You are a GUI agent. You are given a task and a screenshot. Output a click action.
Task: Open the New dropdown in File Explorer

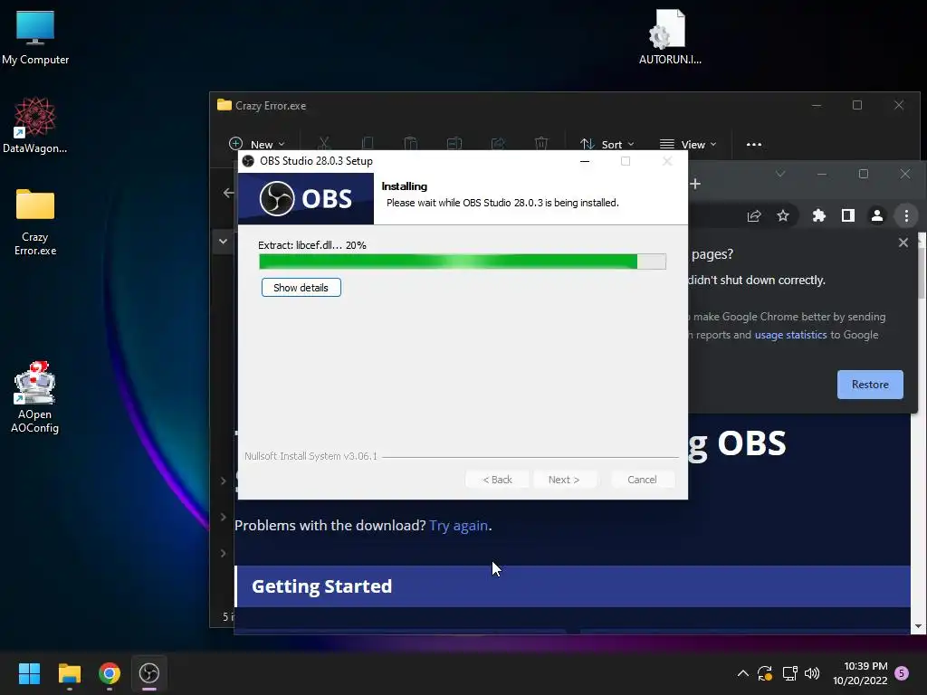tap(257, 144)
